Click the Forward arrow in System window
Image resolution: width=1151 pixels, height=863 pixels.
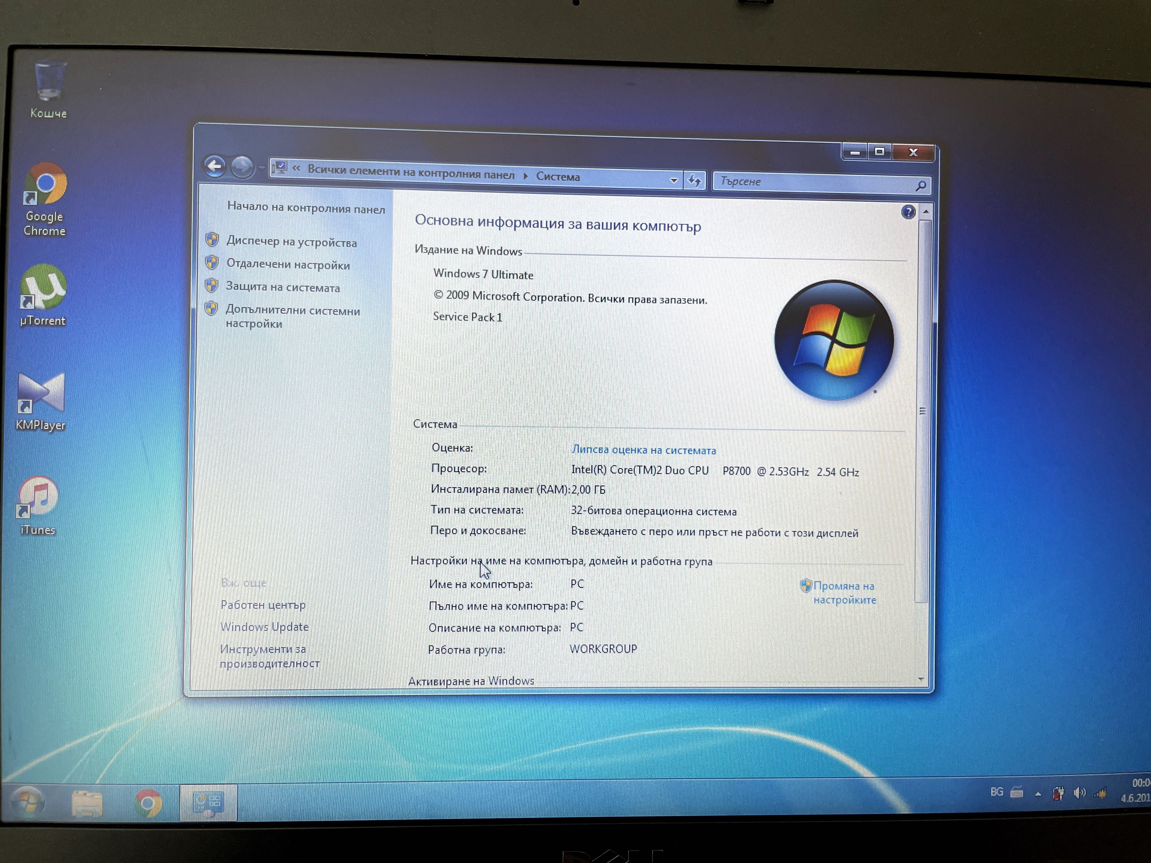tap(242, 167)
